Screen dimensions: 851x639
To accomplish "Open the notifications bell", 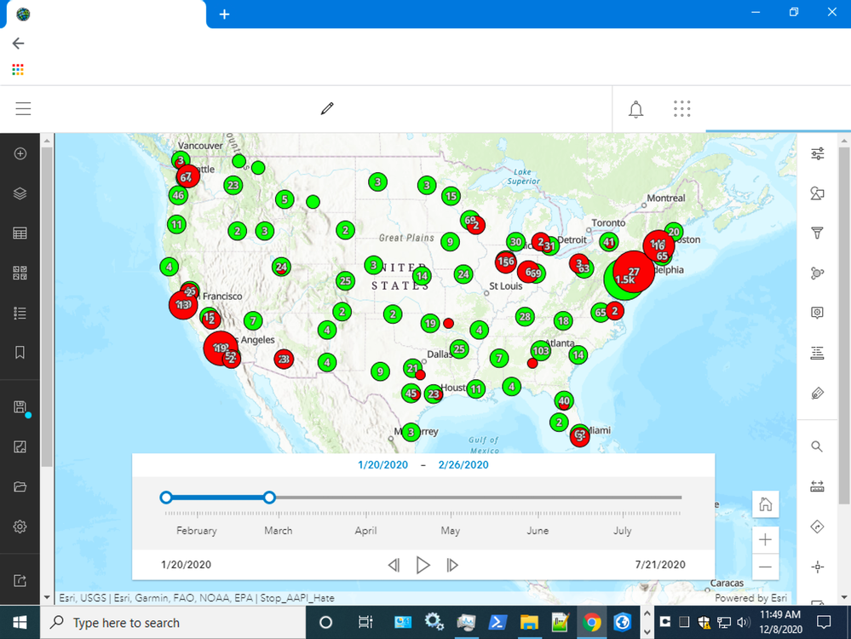I will pos(635,109).
